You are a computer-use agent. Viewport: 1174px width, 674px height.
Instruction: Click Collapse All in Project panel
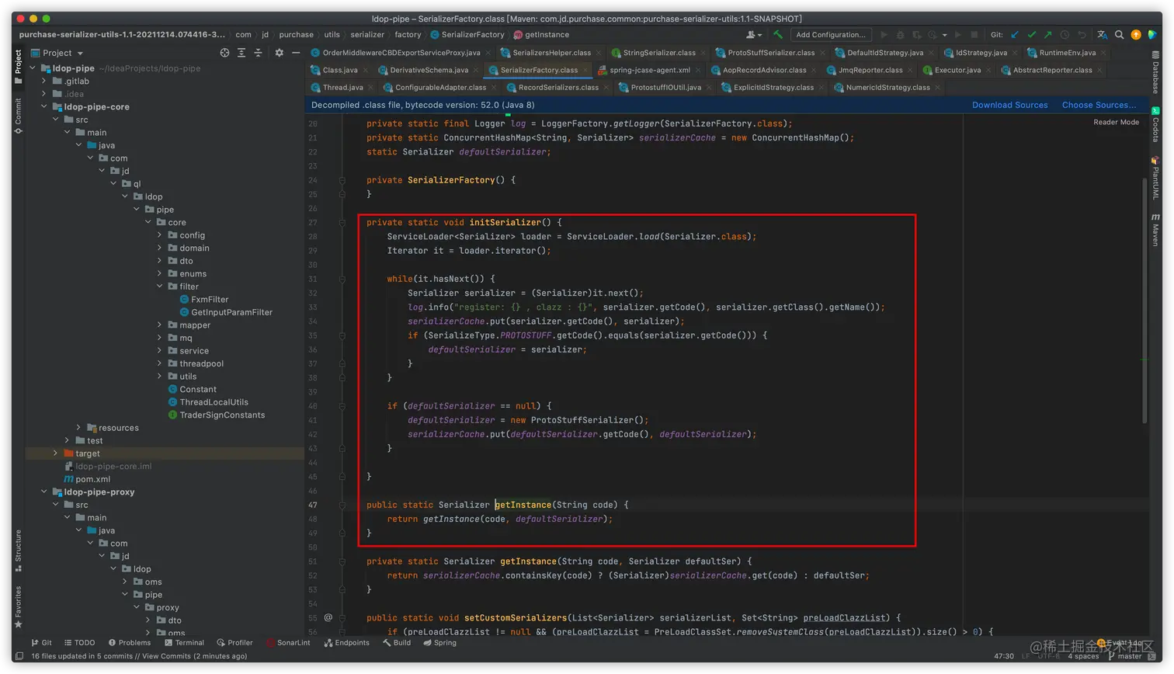(259, 53)
